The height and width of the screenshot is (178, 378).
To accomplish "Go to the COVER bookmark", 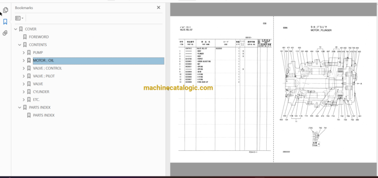I will [x=31, y=29].
